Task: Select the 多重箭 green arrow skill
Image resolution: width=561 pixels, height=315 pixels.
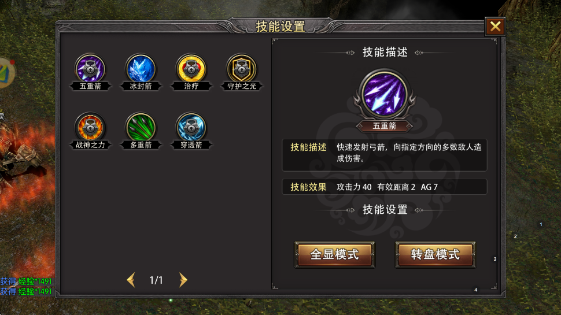Action: [141, 128]
